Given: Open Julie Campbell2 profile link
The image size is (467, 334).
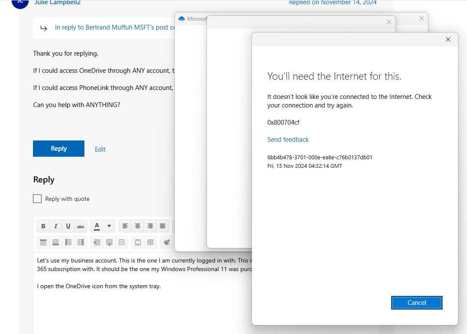Looking at the screenshot, I should point(57,3).
